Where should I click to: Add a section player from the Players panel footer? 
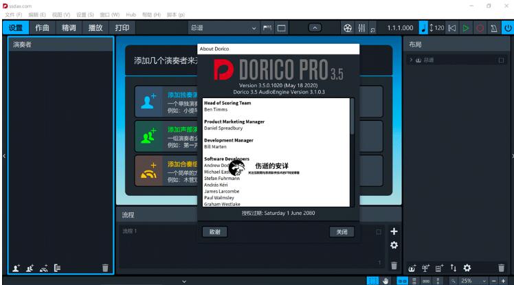tap(30, 269)
